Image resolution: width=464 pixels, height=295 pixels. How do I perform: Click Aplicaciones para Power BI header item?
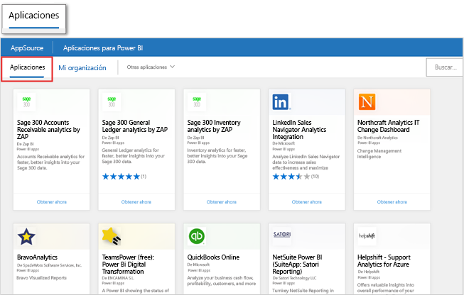pyautogui.click(x=103, y=48)
